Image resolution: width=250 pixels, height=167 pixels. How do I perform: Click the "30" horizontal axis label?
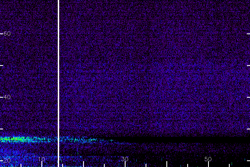tap(125, 159)
